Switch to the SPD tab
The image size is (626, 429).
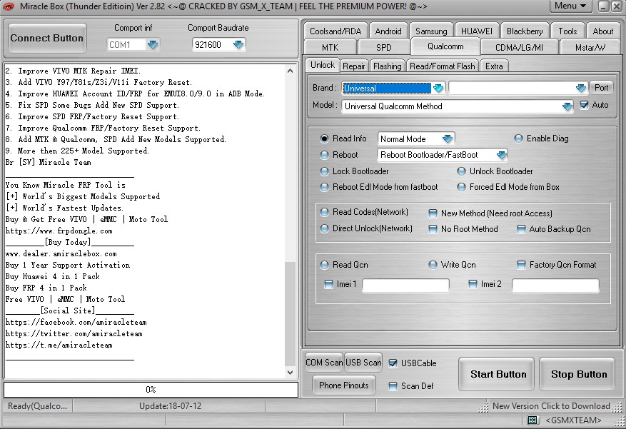383,48
